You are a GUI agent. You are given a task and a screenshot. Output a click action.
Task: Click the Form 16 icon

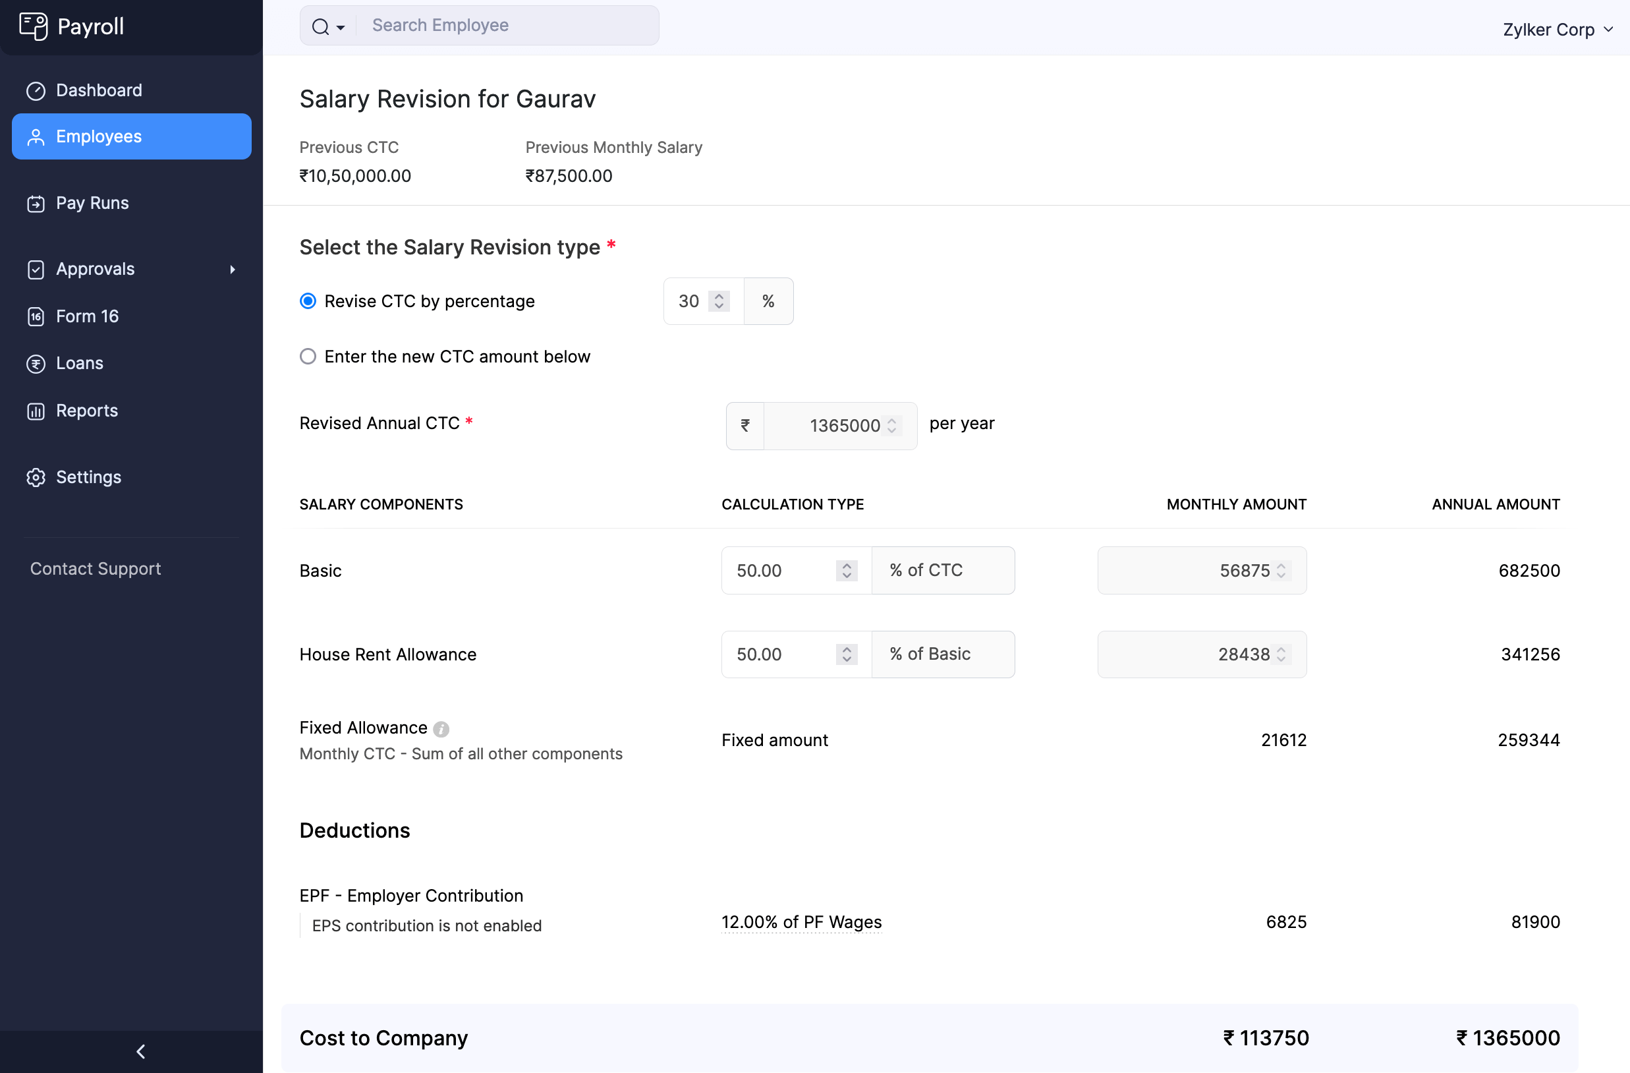tap(35, 316)
